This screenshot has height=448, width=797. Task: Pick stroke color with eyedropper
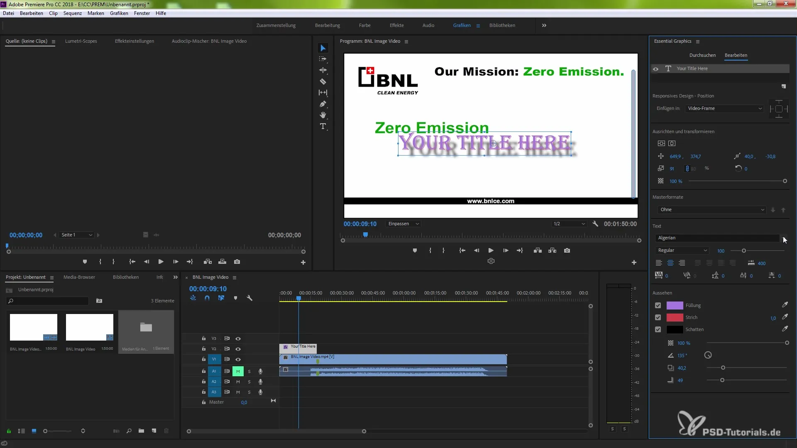point(785,317)
